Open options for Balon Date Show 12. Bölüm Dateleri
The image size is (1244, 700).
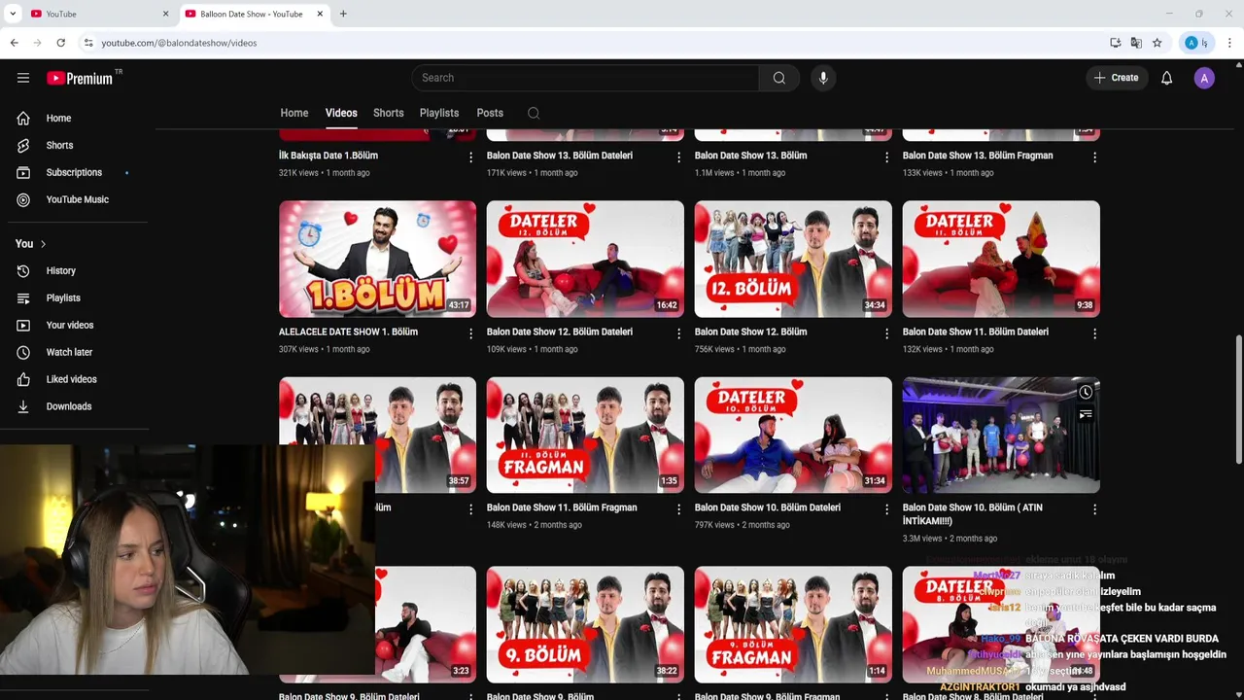point(678,333)
